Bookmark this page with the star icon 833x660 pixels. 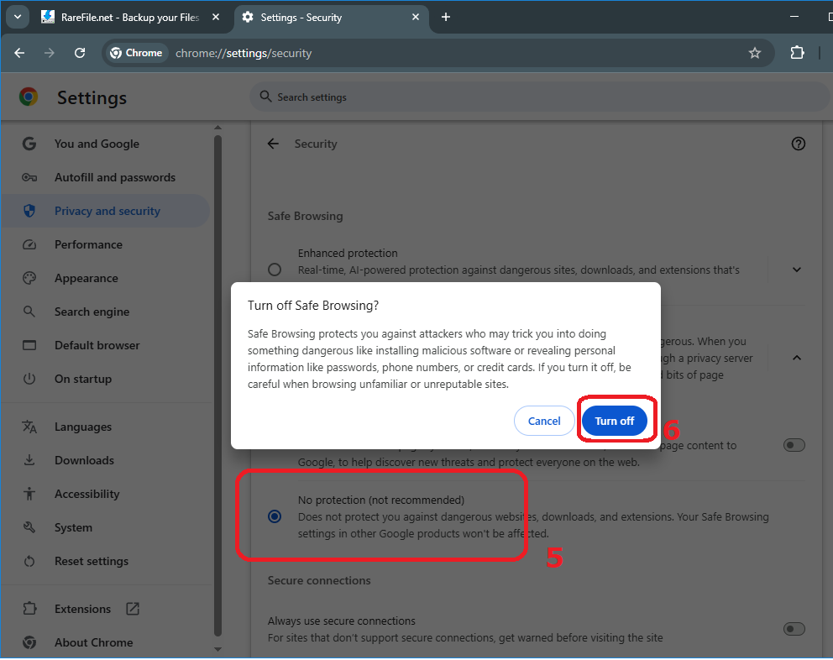754,53
